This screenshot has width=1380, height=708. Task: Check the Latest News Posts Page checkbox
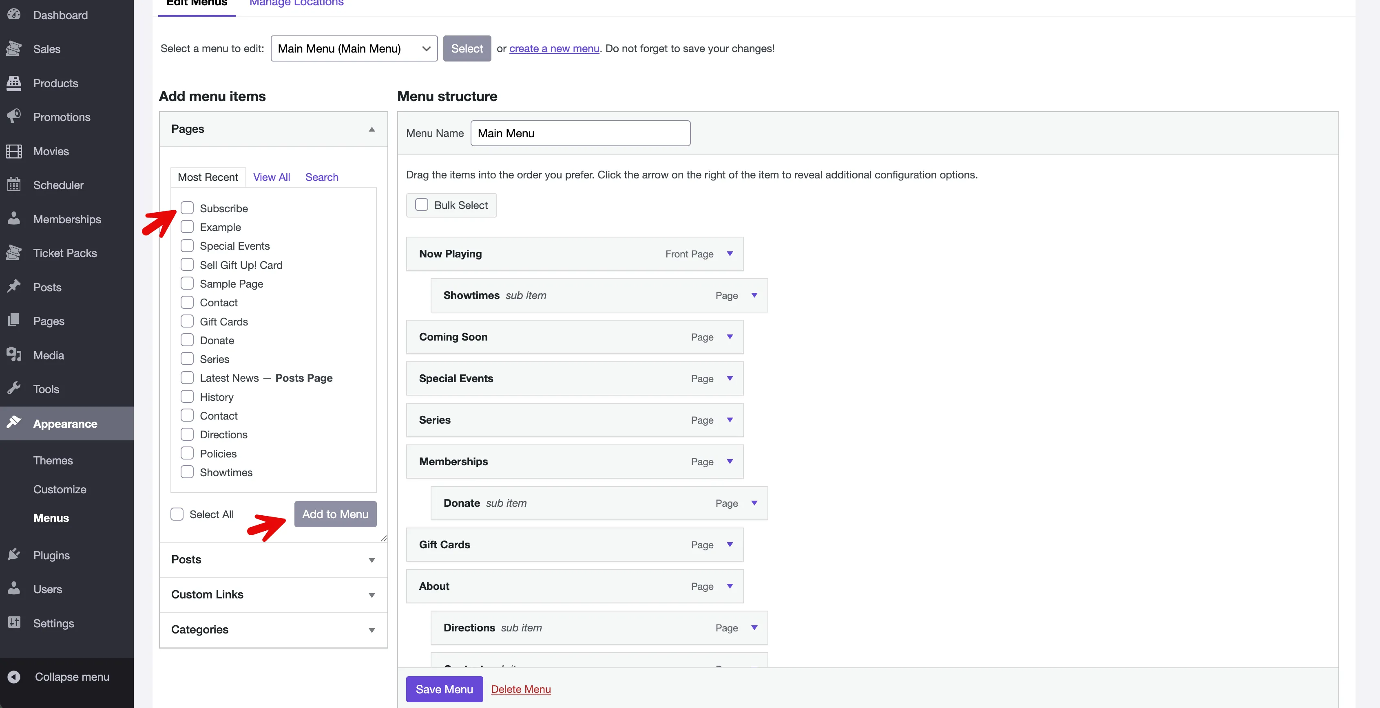tap(187, 377)
